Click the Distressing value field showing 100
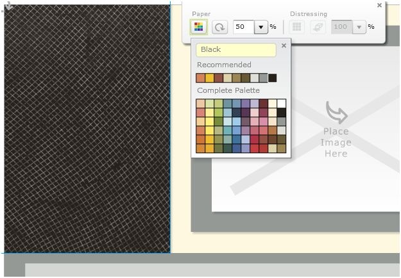The width and height of the screenshot is (401, 278). (342, 27)
